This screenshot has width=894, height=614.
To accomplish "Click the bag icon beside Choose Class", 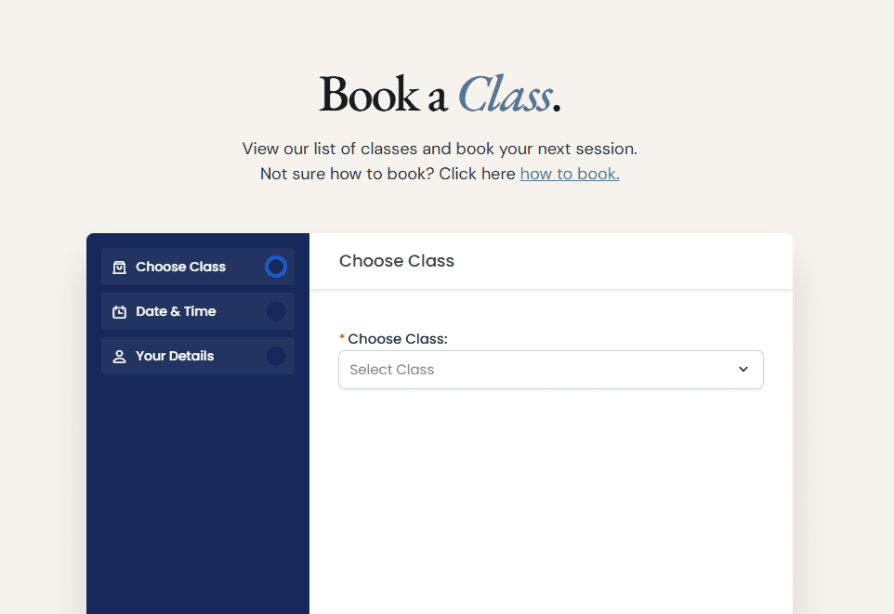I will click(119, 268).
